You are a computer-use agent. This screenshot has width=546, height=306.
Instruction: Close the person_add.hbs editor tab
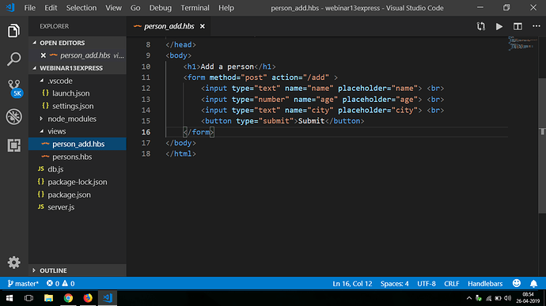click(x=203, y=26)
